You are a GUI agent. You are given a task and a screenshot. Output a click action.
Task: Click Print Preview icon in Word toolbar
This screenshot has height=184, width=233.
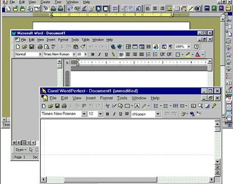coord(47,47)
